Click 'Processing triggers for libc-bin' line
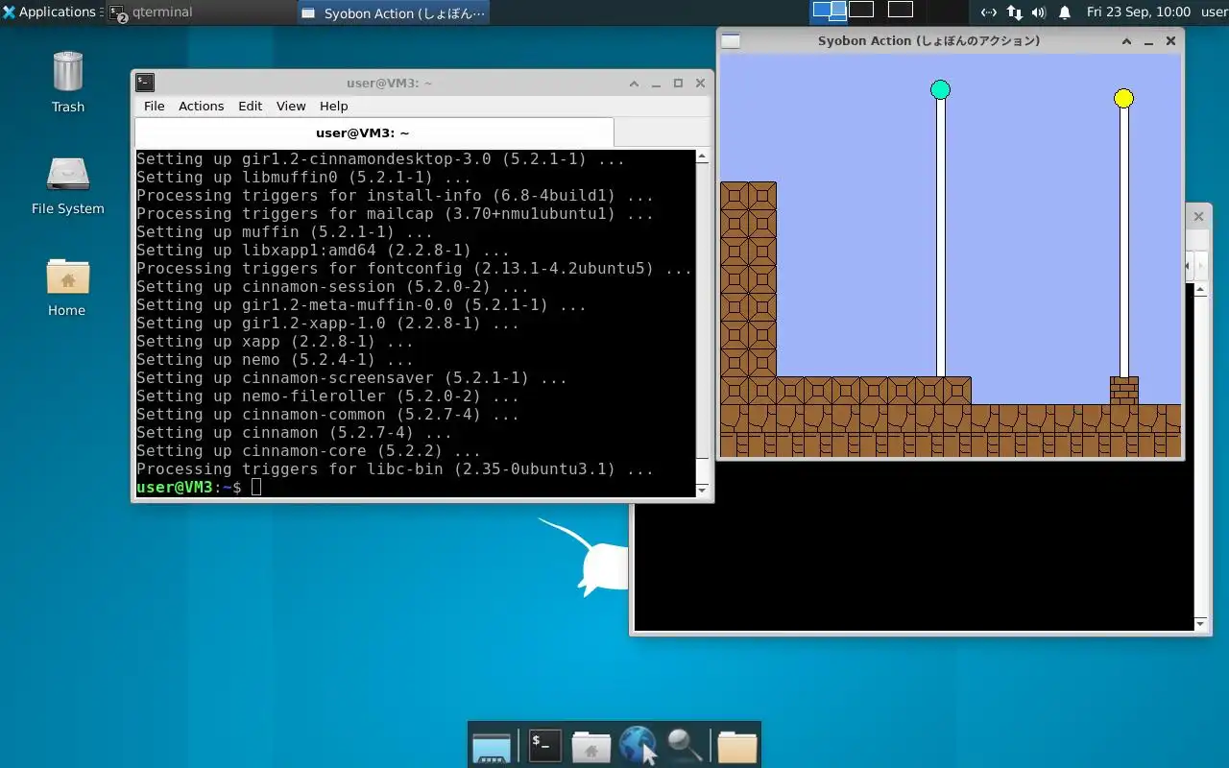1229x768 pixels. 395,469
